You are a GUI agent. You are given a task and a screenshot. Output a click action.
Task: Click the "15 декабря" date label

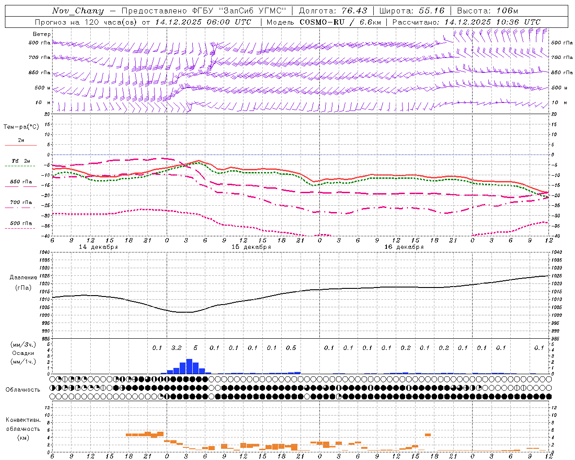251,247
